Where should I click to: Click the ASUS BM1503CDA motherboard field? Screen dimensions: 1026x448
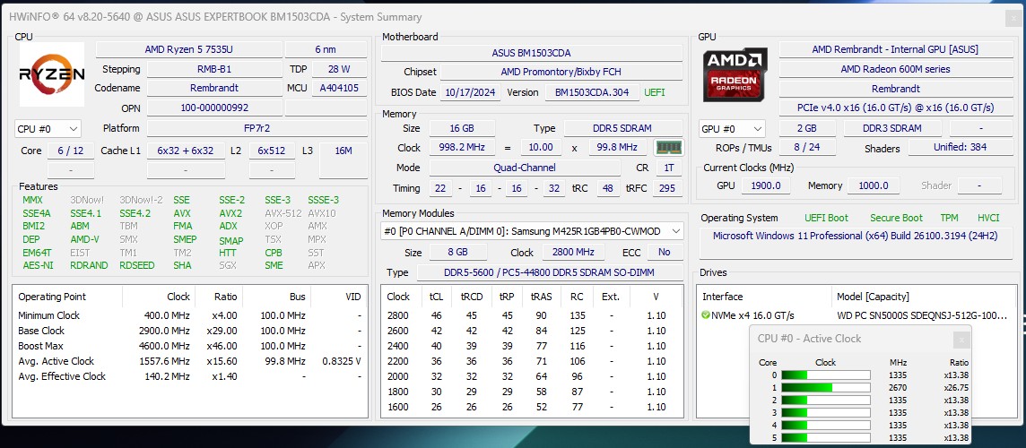(x=531, y=53)
